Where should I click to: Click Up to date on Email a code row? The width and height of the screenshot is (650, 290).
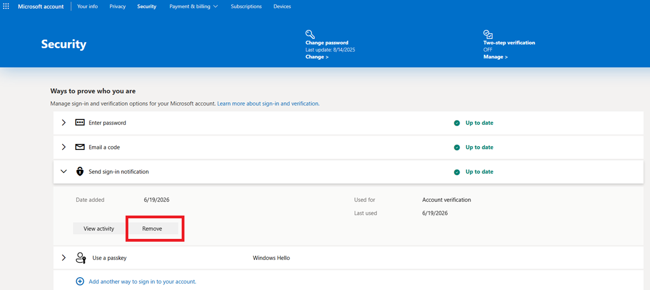coord(479,147)
